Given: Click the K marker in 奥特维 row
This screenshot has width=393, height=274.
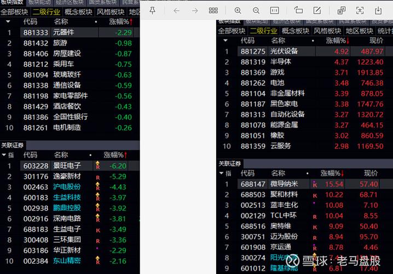Looking at the screenshot, I should pos(315,227).
